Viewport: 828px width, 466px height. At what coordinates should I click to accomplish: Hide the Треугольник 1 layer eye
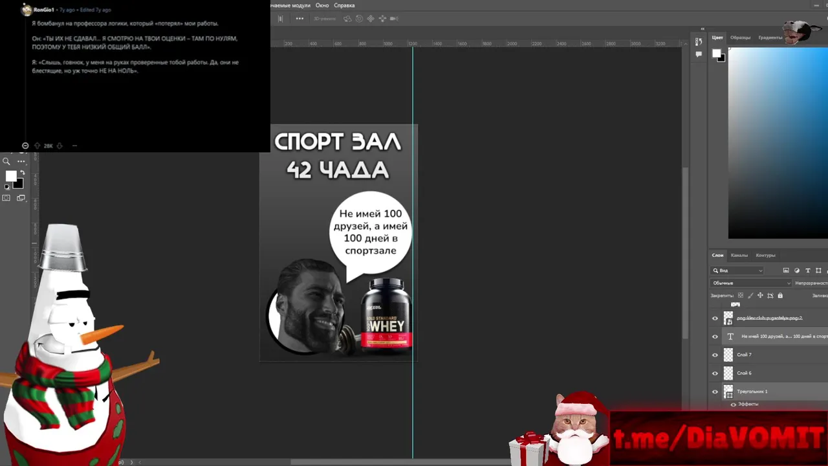715,392
